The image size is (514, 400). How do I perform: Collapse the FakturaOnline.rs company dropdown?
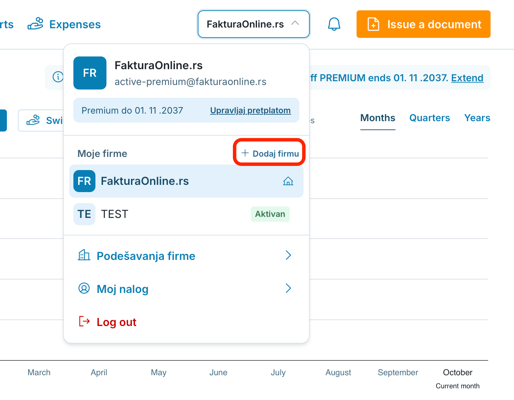pyautogui.click(x=254, y=24)
